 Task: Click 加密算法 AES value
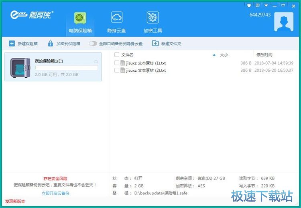tap(201, 186)
